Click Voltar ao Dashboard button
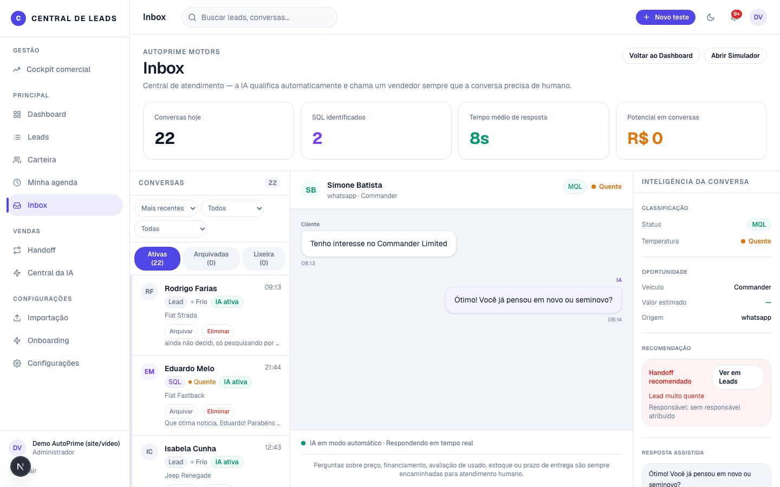 point(661,56)
